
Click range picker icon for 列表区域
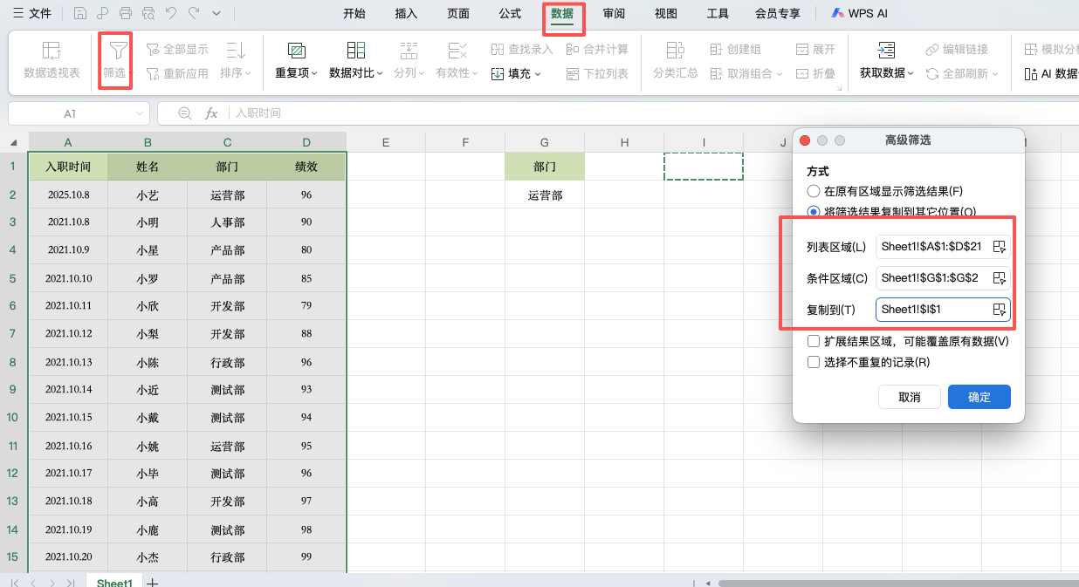[1000, 247]
